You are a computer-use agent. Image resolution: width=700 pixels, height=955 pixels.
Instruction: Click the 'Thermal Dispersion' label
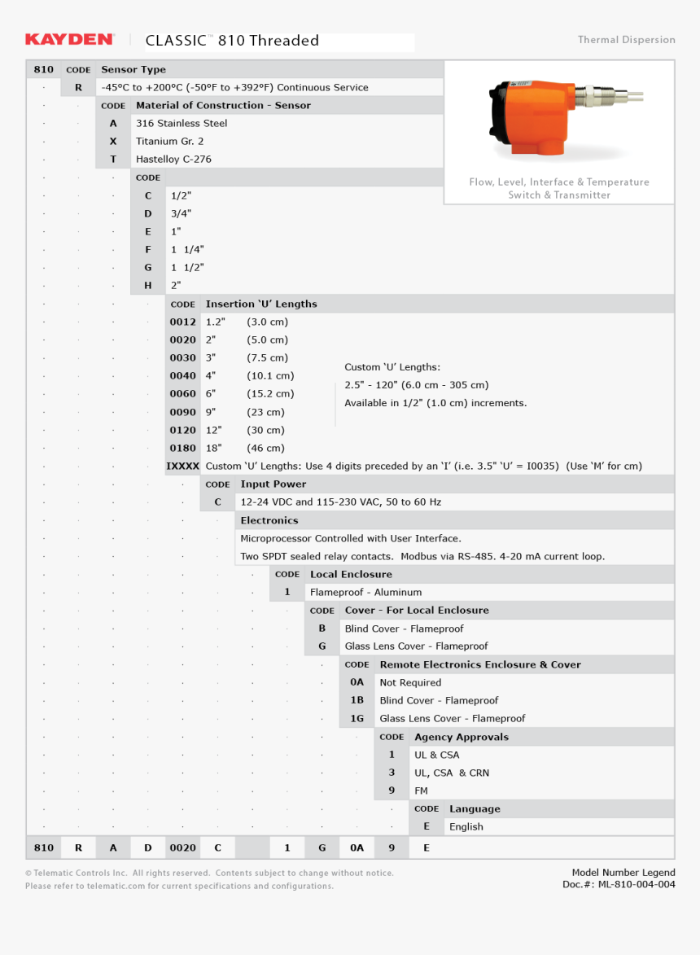(627, 40)
